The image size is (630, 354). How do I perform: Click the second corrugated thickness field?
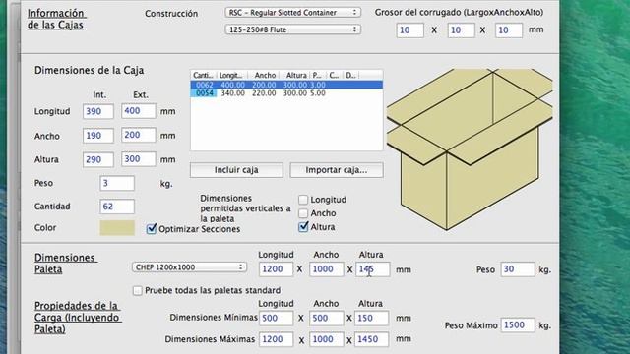point(461,30)
